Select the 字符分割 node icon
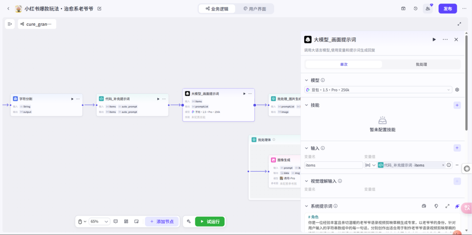Viewport: 472px width, 235px height. point(15,99)
